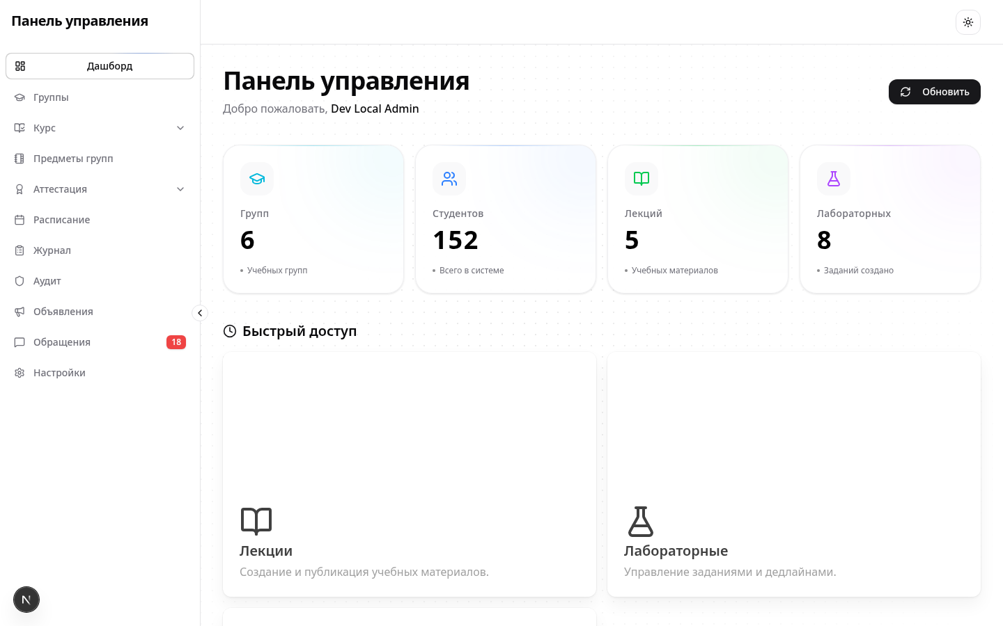Click the graduation cap icon beside Группы
The width and height of the screenshot is (1003, 626).
[20, 97]
